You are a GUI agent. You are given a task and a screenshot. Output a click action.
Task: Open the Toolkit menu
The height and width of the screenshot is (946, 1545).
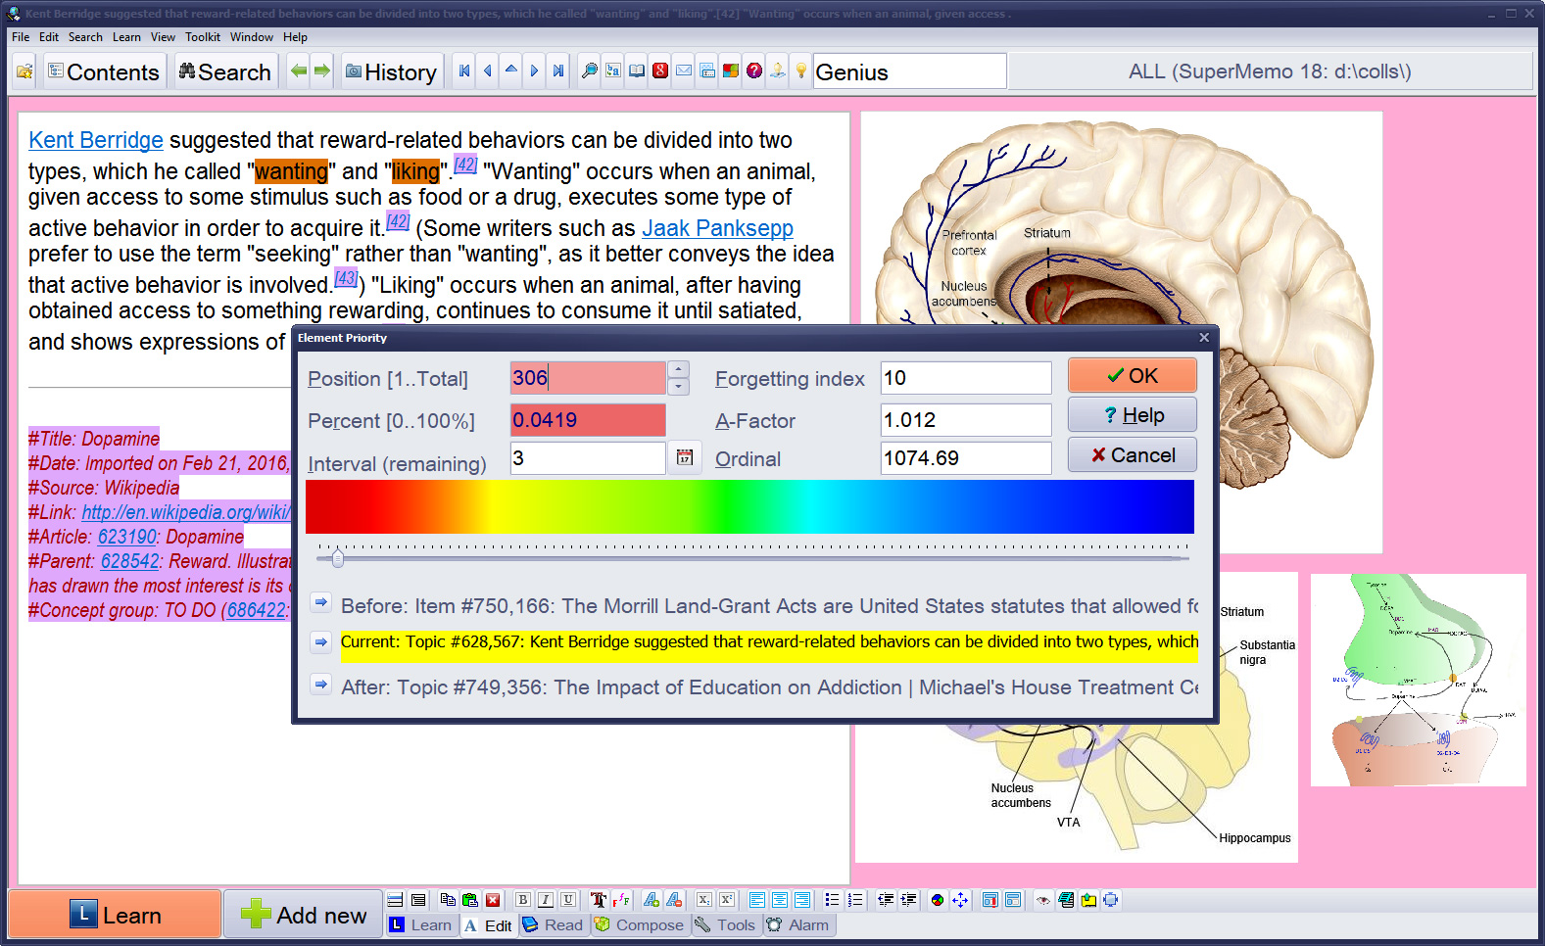tap(202, 37)
